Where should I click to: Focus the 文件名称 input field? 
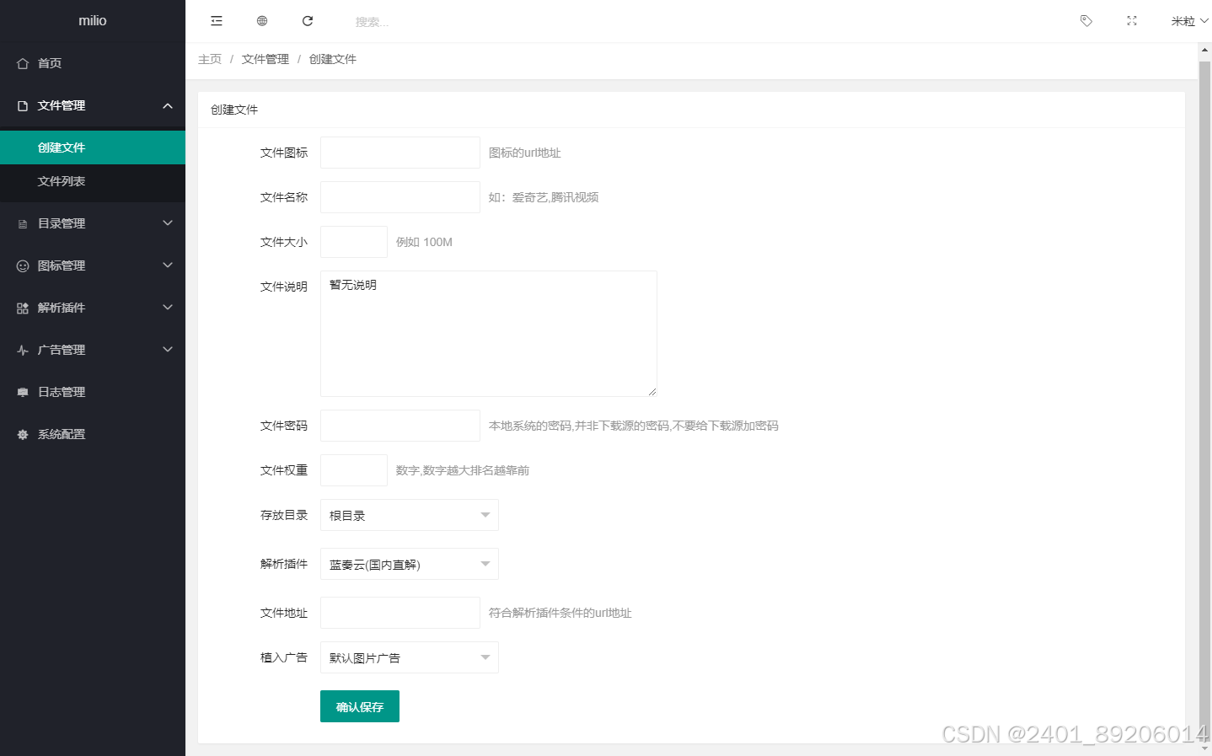[x=400, y=197]
